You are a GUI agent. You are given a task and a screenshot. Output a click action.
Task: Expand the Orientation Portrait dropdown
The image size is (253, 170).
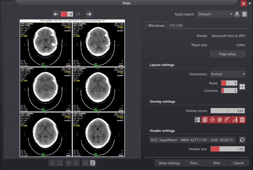point(228,74)
